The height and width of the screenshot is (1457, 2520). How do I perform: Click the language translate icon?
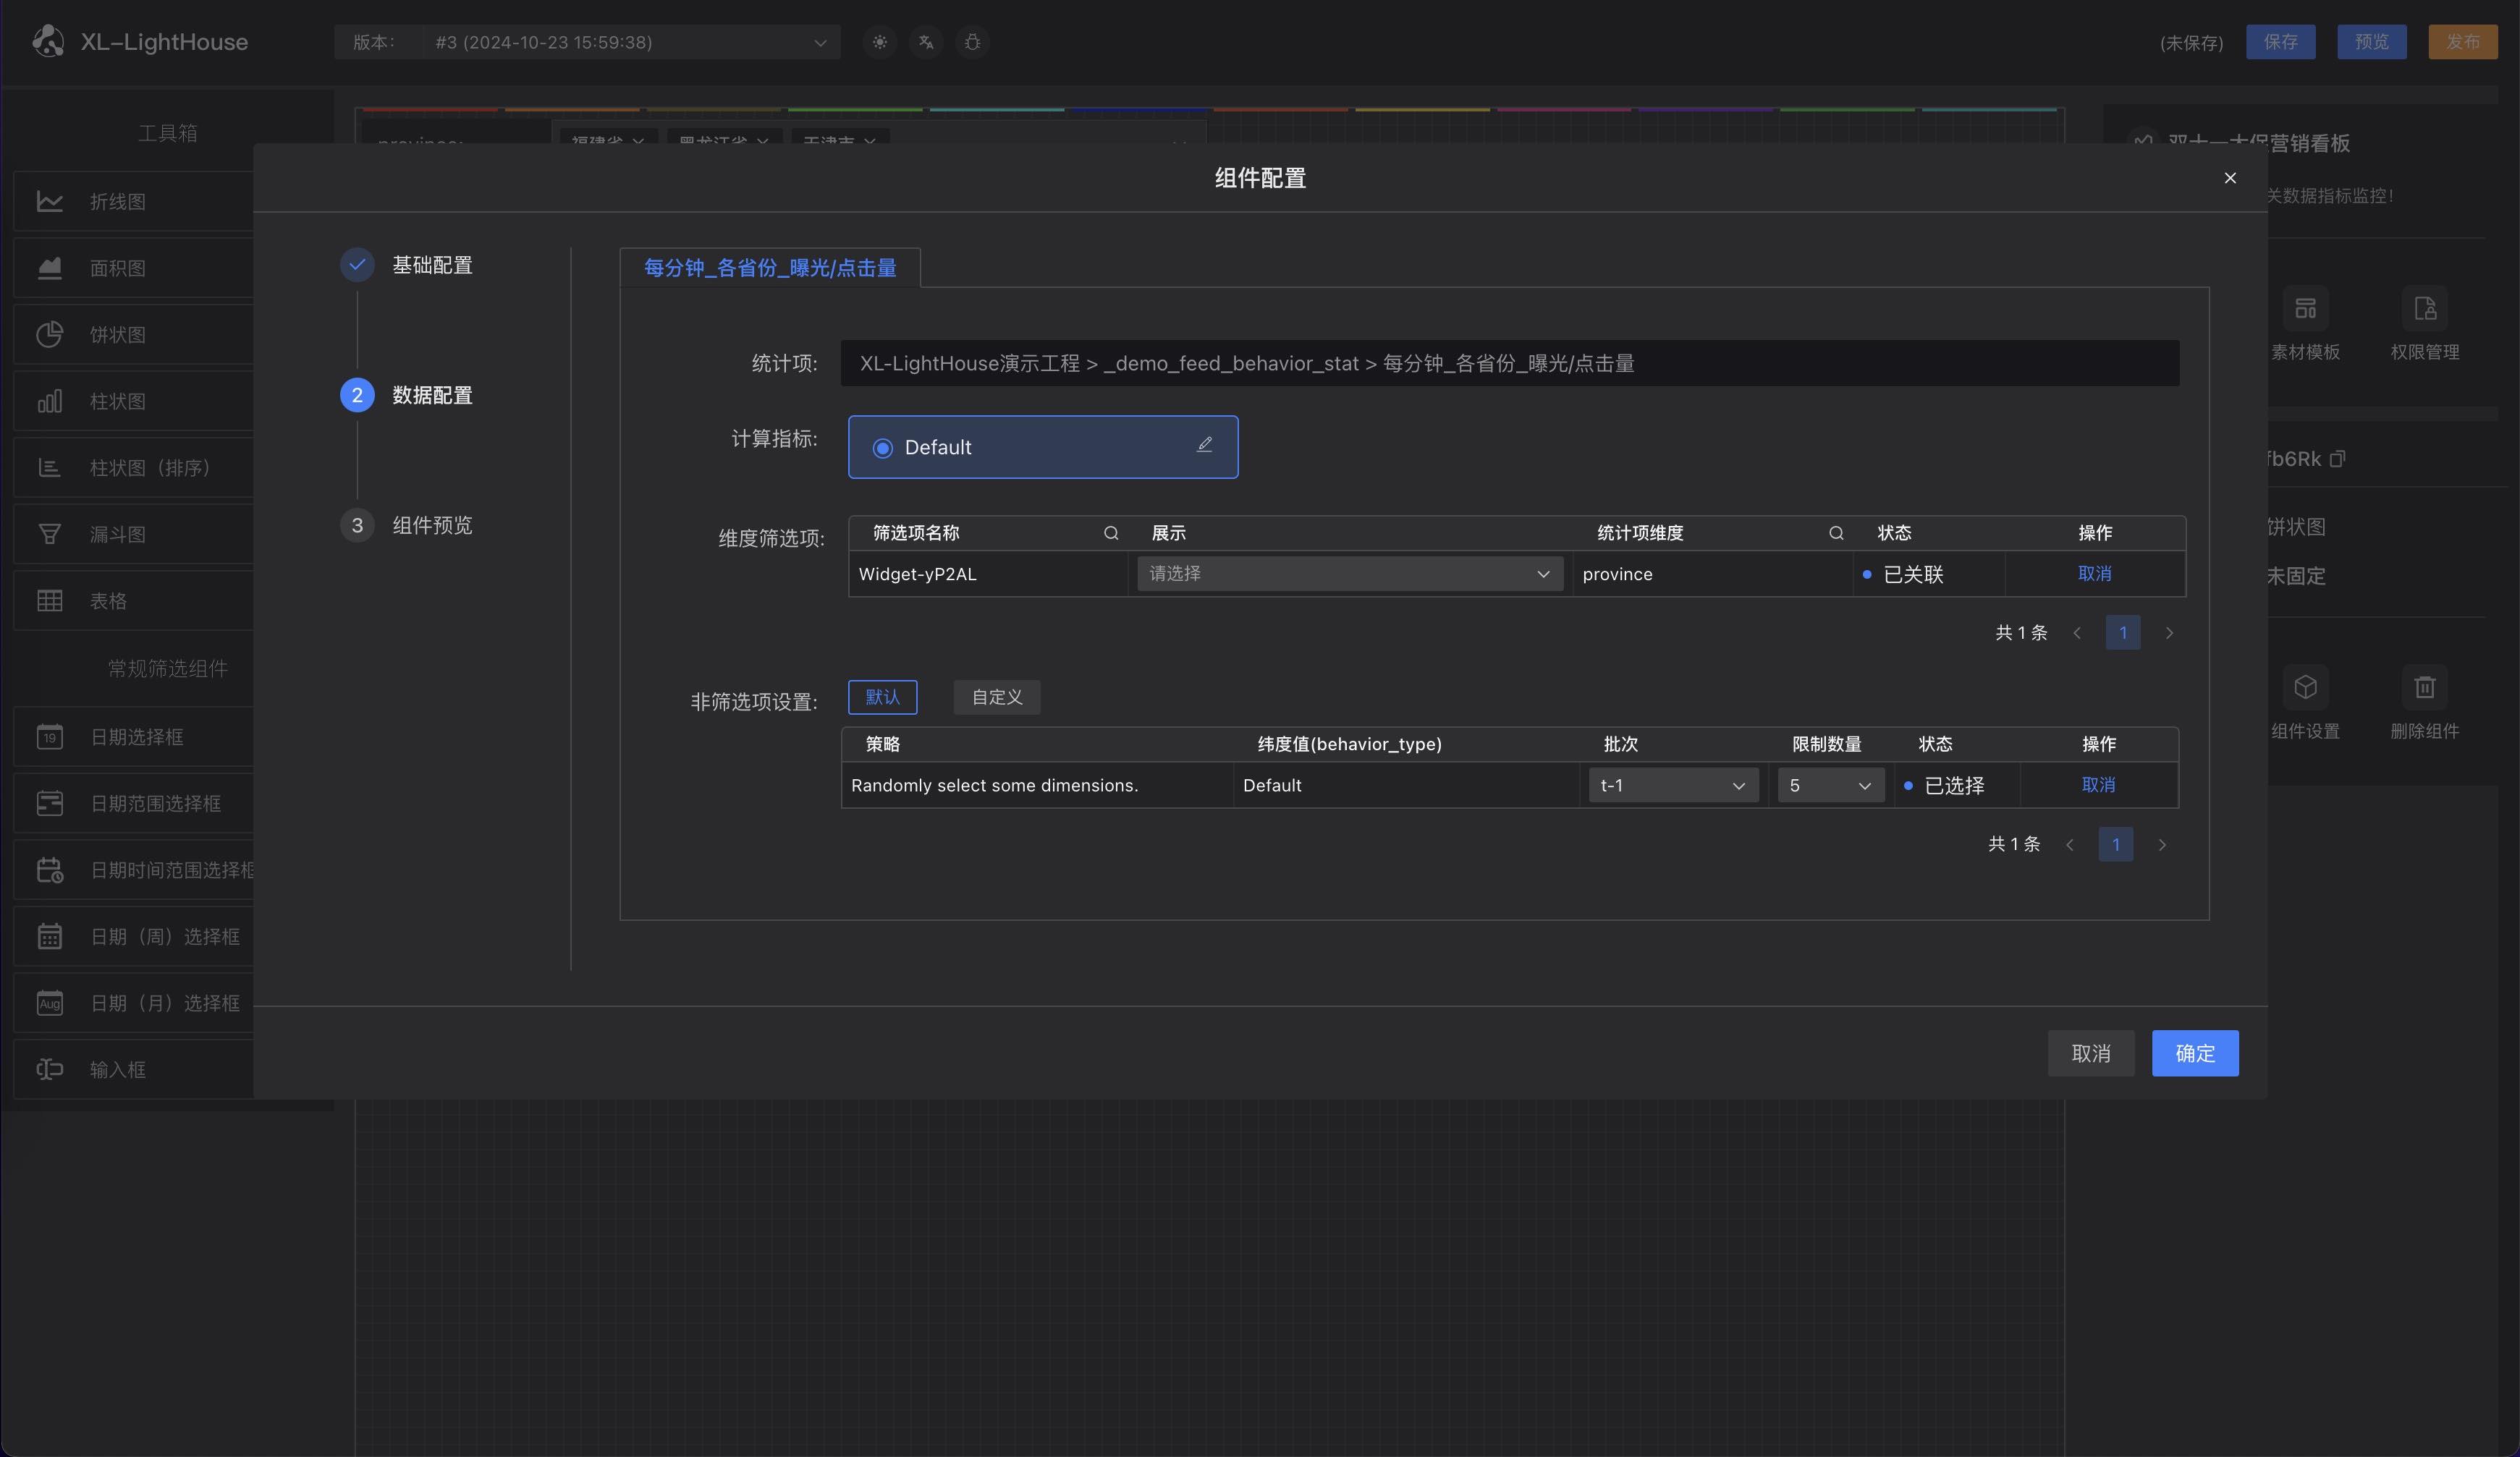[x=926, y=42]
